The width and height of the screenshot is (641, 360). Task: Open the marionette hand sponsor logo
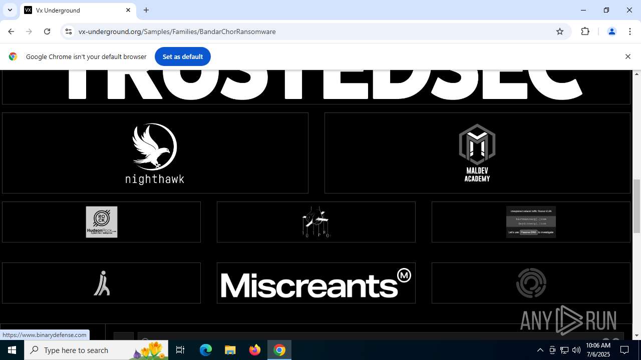(x=316, y=222)
